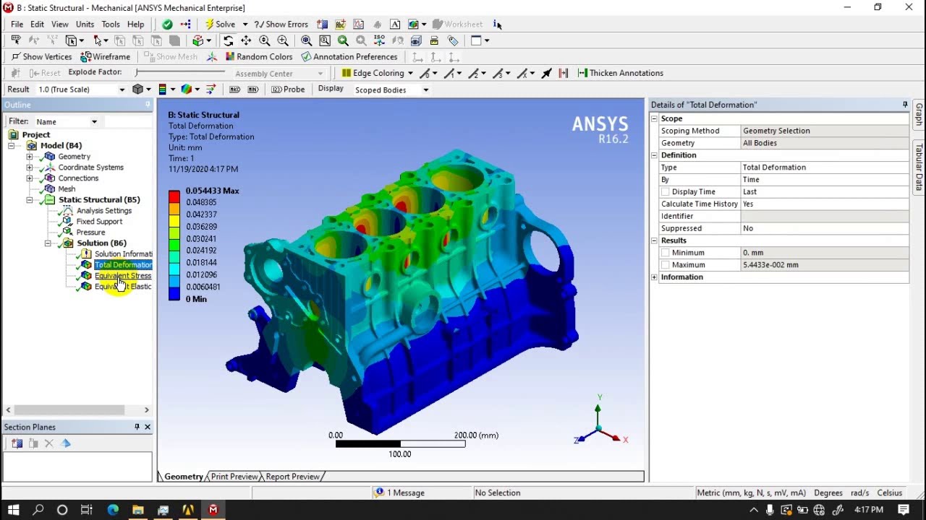Toggle Show Vertices
926x520 pixels.
click(x=41, y=56)
